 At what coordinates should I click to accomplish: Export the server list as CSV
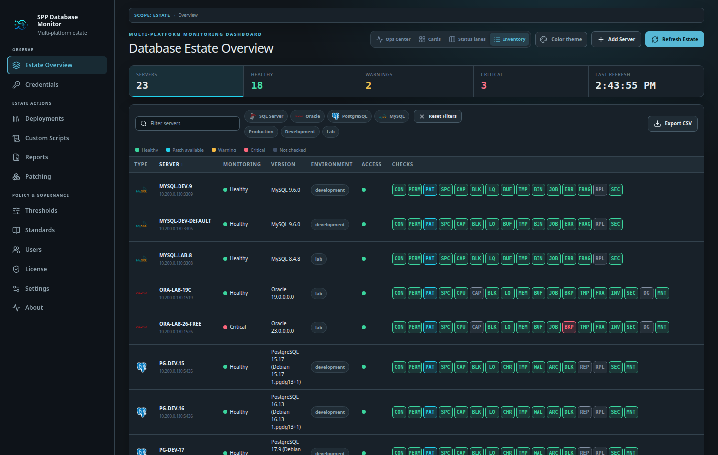[x=673, y=124]
